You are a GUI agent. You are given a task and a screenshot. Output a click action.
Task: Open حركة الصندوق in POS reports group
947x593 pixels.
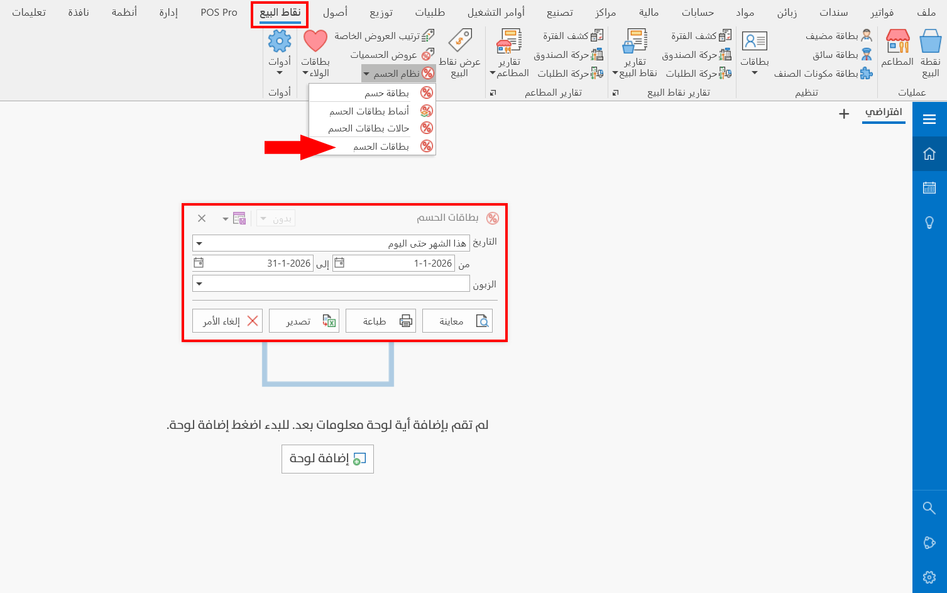point(697,55)
